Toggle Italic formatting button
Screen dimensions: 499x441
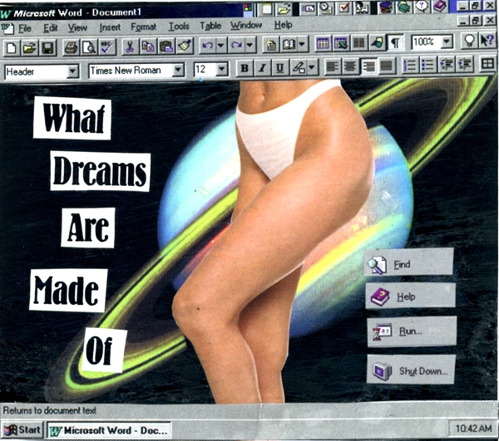tap(262, 68)
